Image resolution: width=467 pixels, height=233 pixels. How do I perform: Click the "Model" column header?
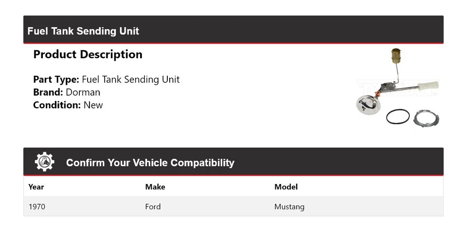tap(286, 187)
